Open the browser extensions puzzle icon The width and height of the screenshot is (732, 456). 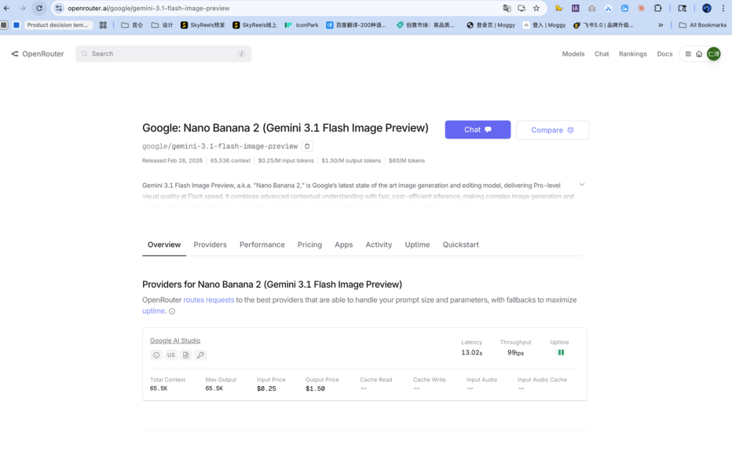[657, 8]
